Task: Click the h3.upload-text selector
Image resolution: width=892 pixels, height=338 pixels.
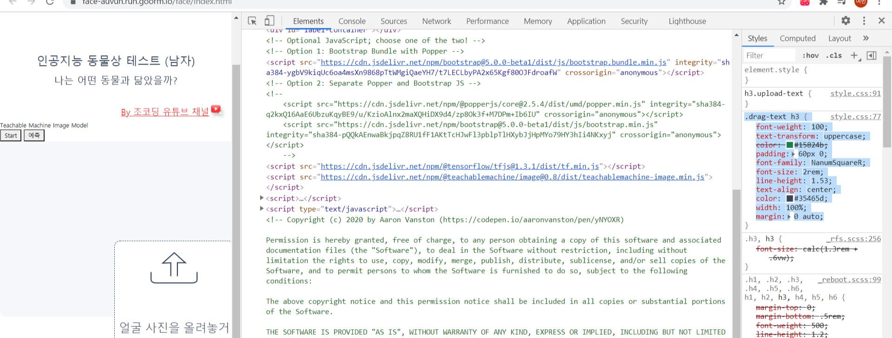Action: point(774,93)
